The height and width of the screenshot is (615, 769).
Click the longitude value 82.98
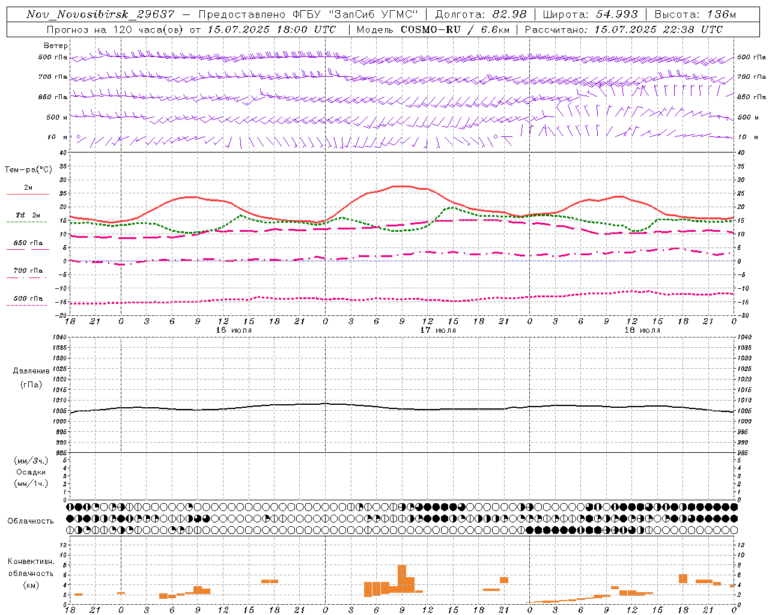pos(509,14)
